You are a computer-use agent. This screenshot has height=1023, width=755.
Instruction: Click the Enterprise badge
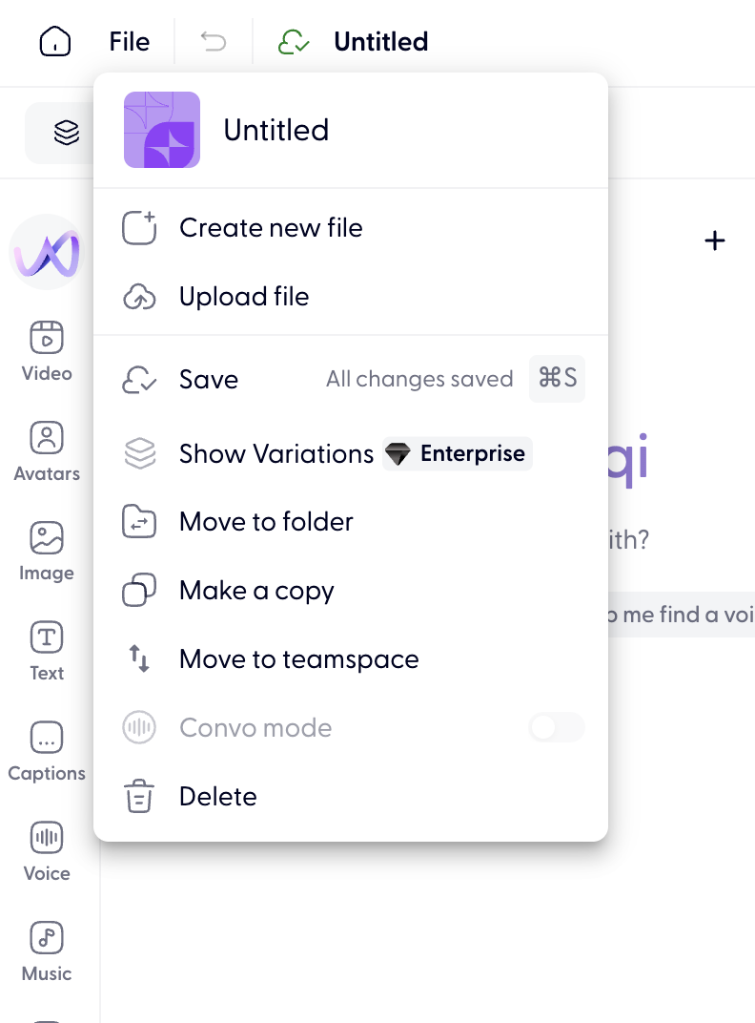(457, 453)
